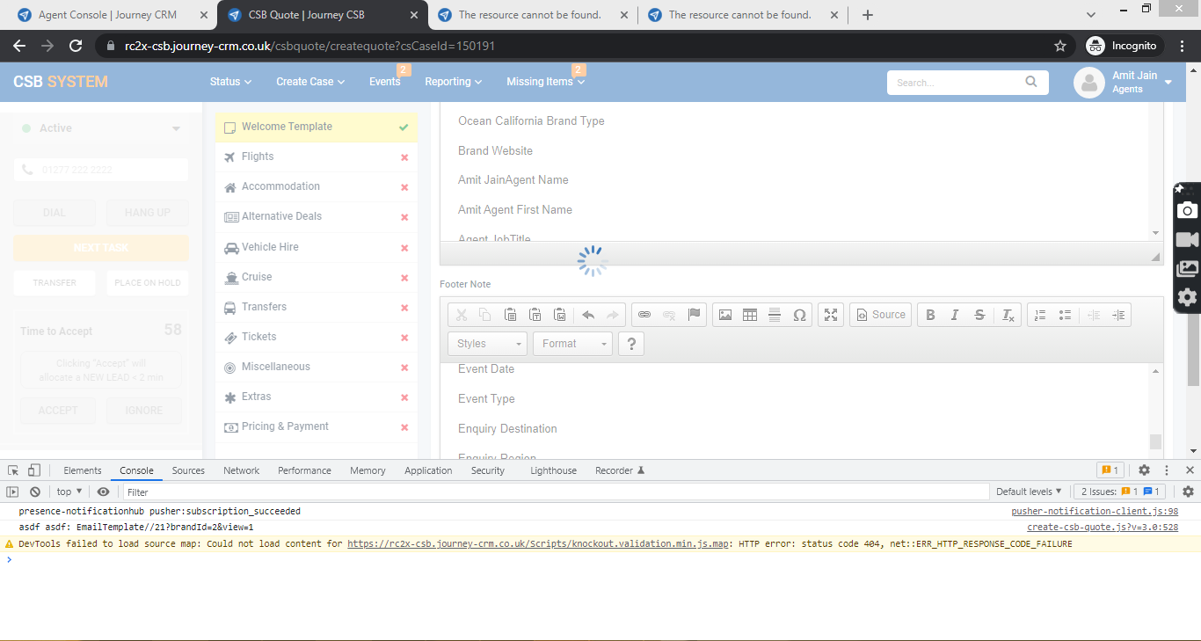Viewport: 1201px width, 641px height.
Task: Open the Styles dropdown
Action: (x=487, y=344)
